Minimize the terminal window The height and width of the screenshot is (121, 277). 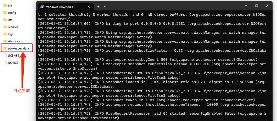click(246, 6)
